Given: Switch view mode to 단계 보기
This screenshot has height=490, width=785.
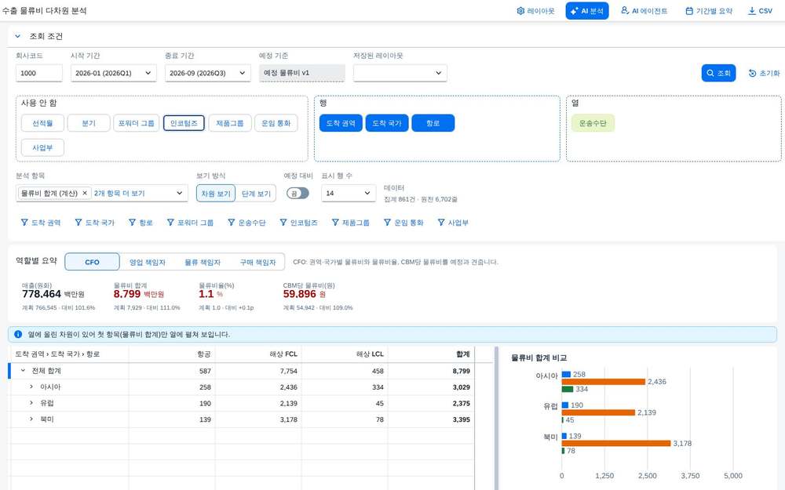Looking at the screenshot, I should 256,194.
